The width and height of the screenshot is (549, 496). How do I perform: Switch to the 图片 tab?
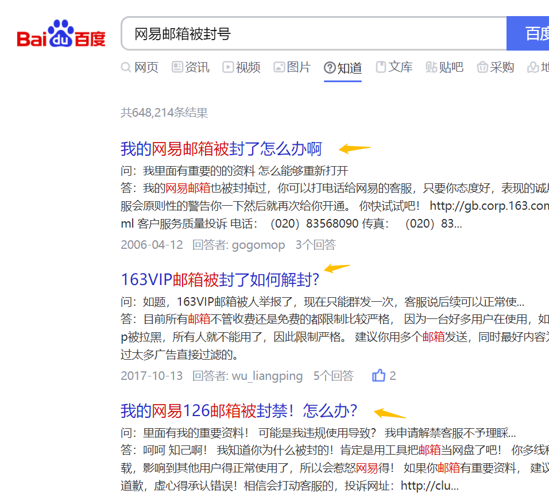292,67
